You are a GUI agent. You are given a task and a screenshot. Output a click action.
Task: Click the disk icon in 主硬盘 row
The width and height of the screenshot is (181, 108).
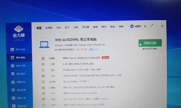[x=43, y=88]
